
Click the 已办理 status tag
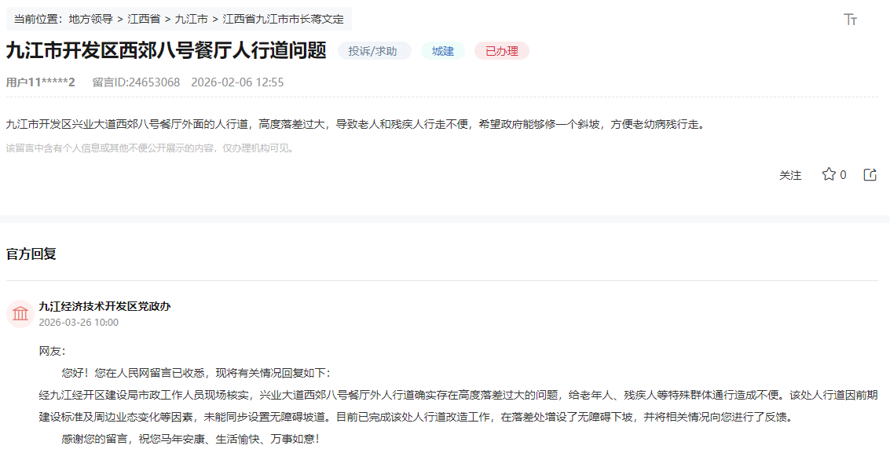[x=502, y=51]
